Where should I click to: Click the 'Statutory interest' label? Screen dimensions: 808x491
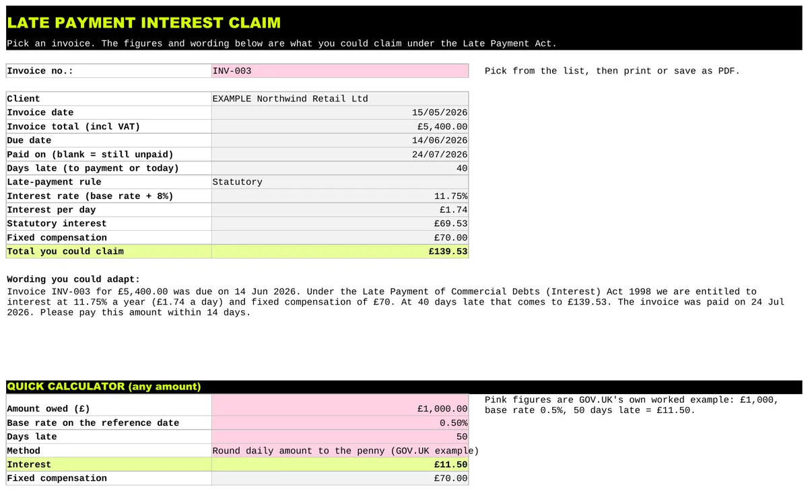(57, 223)
